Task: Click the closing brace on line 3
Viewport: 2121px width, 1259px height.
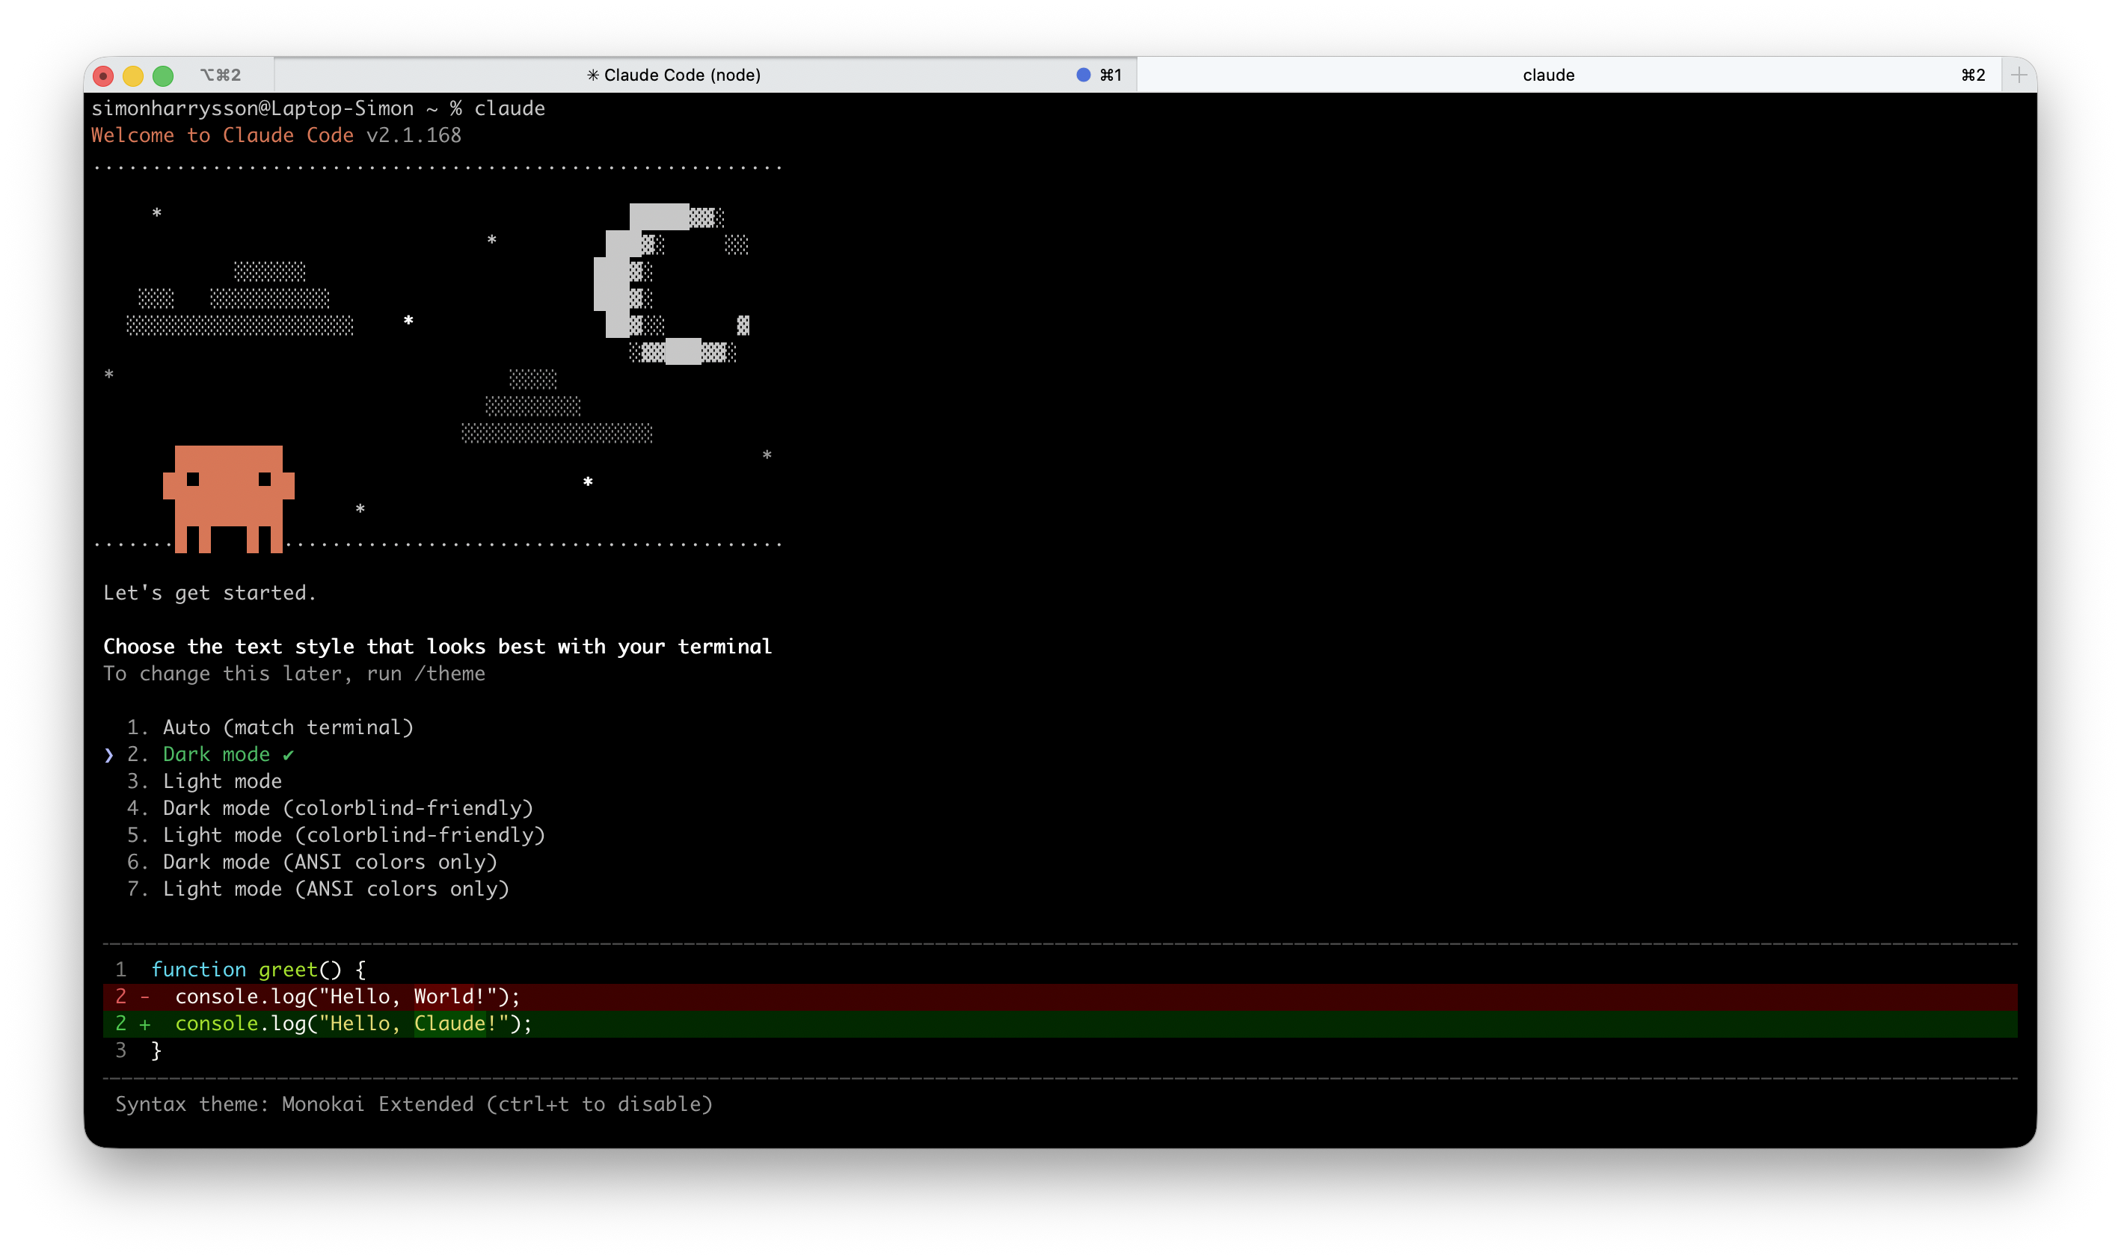Action: tap(156, 1051)
